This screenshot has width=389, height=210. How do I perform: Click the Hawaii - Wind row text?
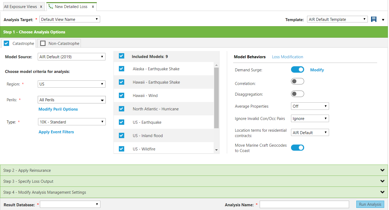tap(145, 96)
